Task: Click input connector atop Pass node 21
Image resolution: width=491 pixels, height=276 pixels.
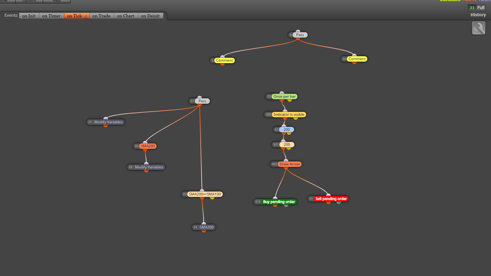Action: point(200,97)
